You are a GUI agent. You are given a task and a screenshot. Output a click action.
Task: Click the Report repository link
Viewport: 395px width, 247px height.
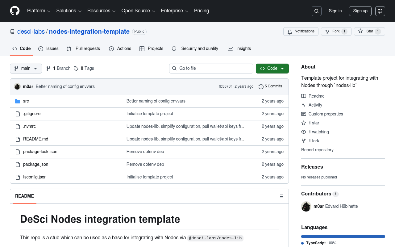tap(317, 150)
